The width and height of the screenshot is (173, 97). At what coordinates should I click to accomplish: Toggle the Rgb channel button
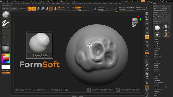coord(68,8)
